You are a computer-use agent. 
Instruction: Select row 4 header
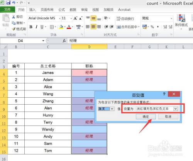[x=4, y=73]
